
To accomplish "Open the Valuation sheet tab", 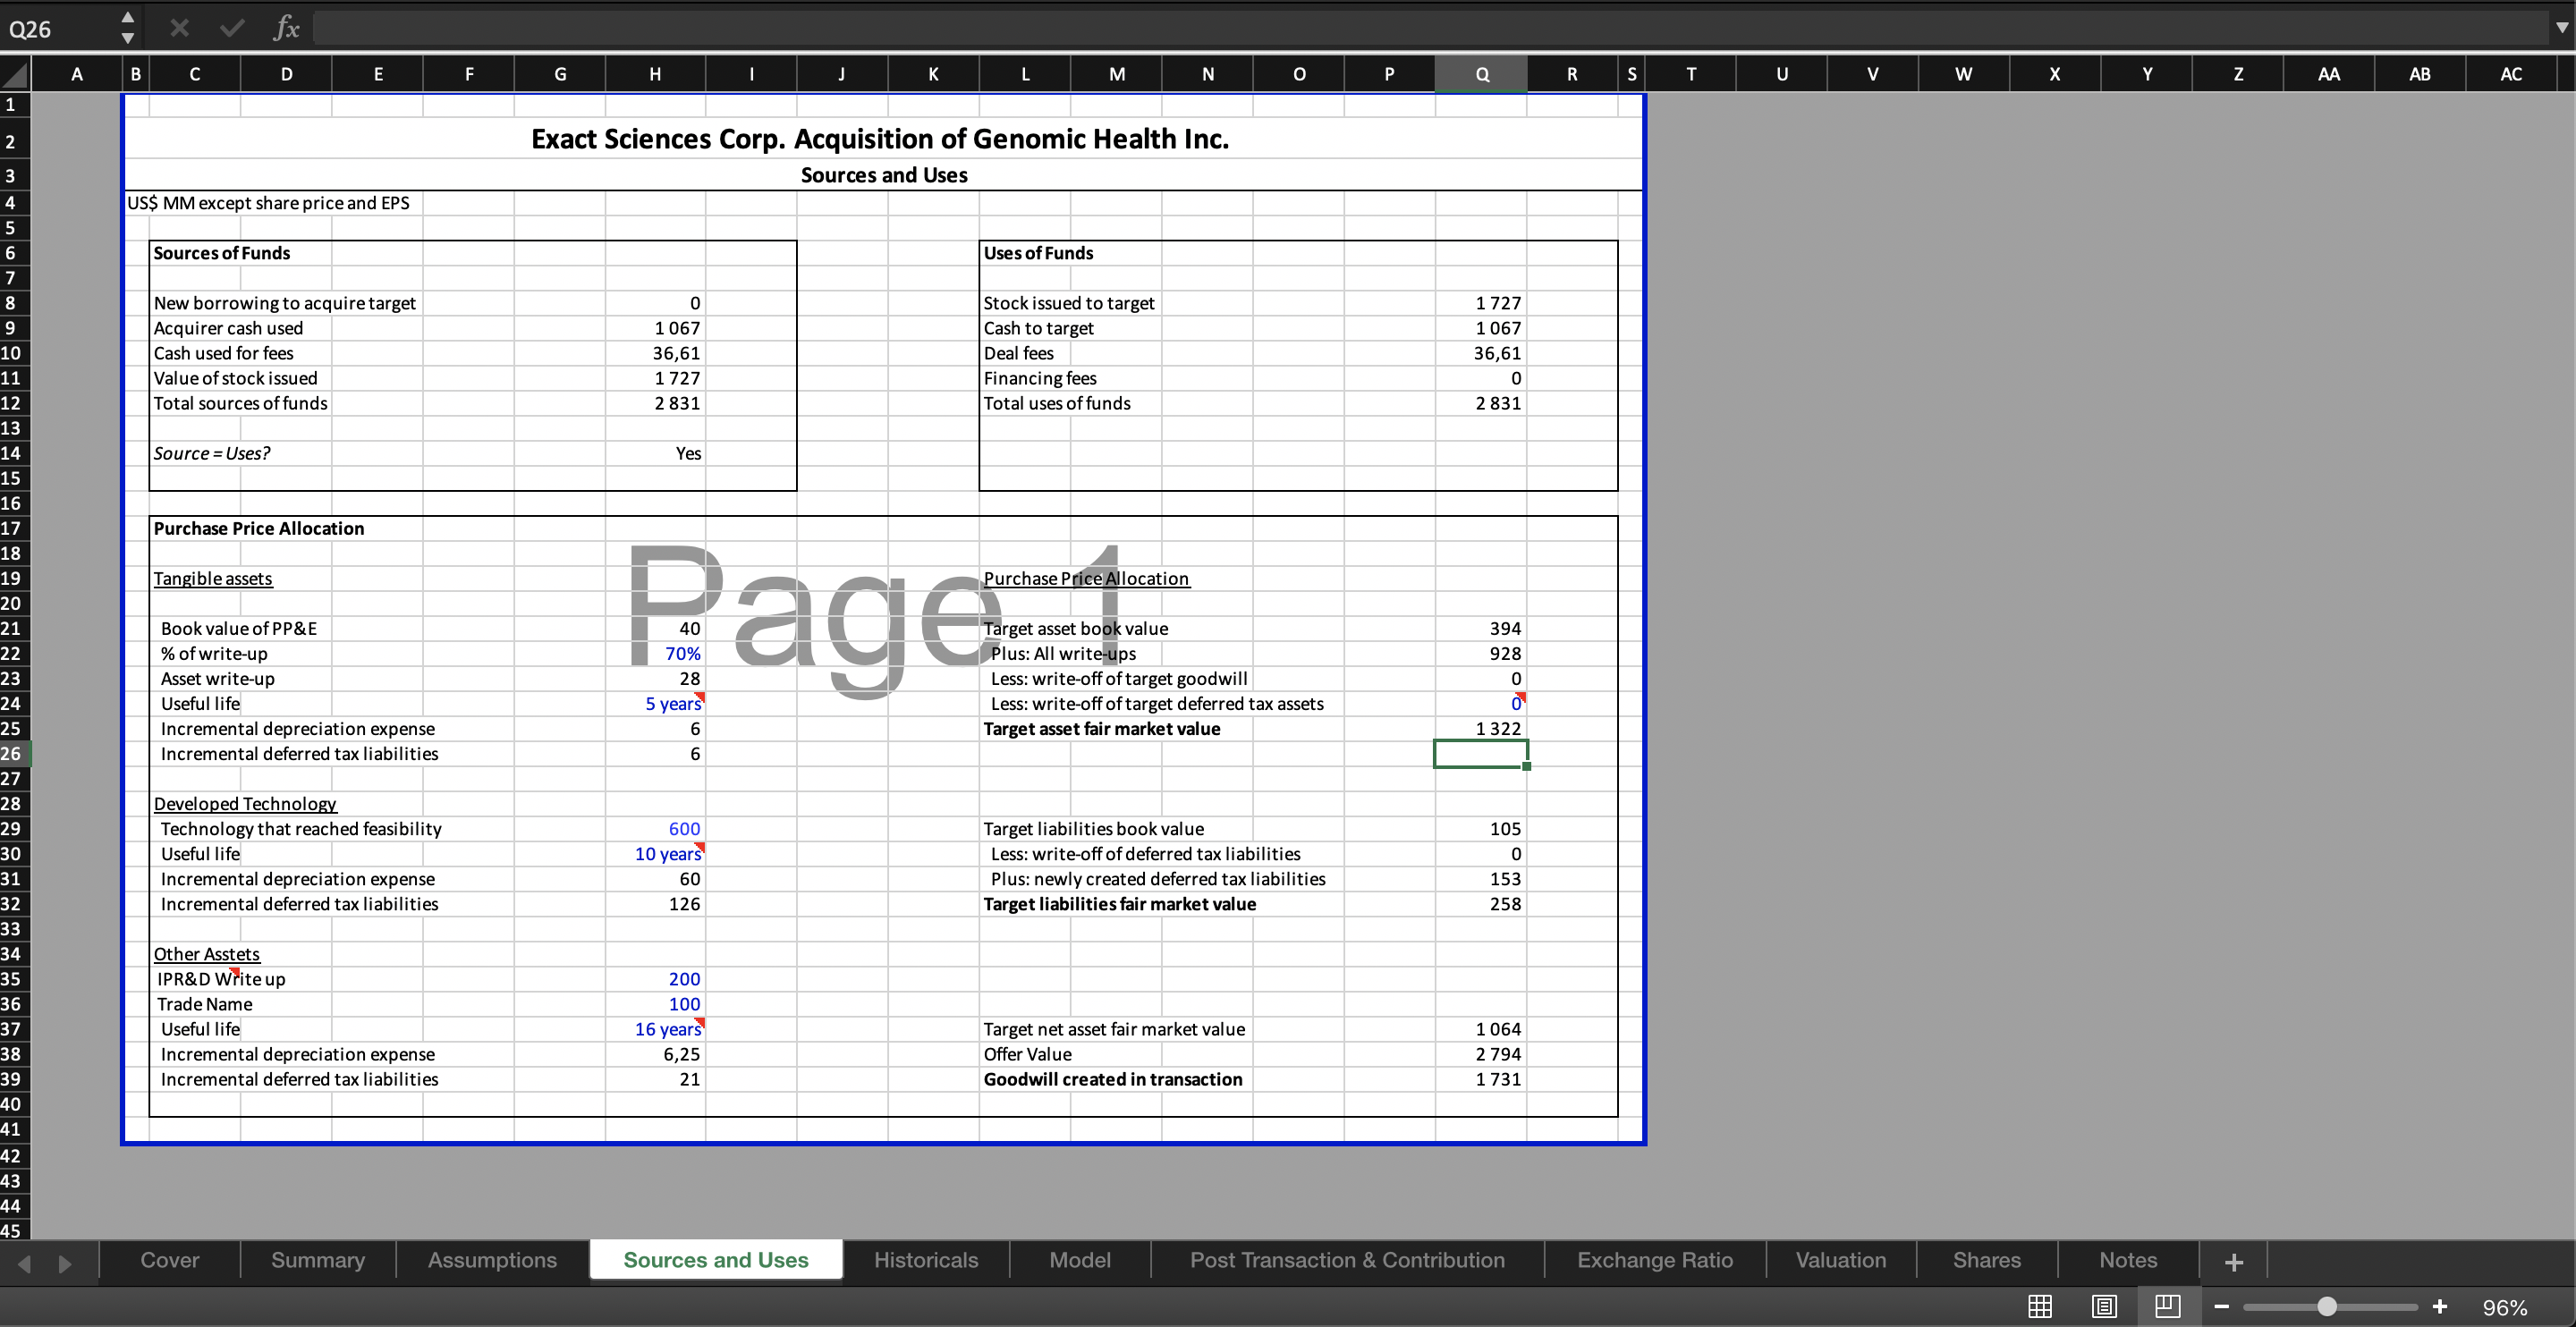I will 1841,1260.
